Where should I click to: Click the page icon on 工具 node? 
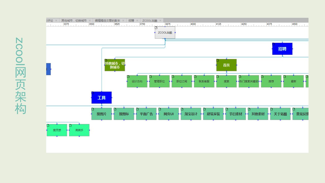point(93,93)
